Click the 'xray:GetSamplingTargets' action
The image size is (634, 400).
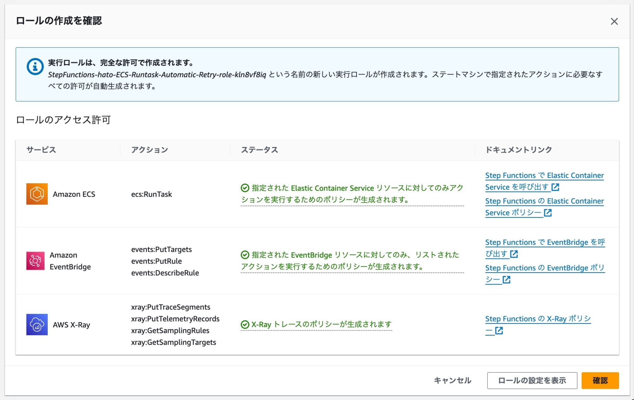point(174,342)
